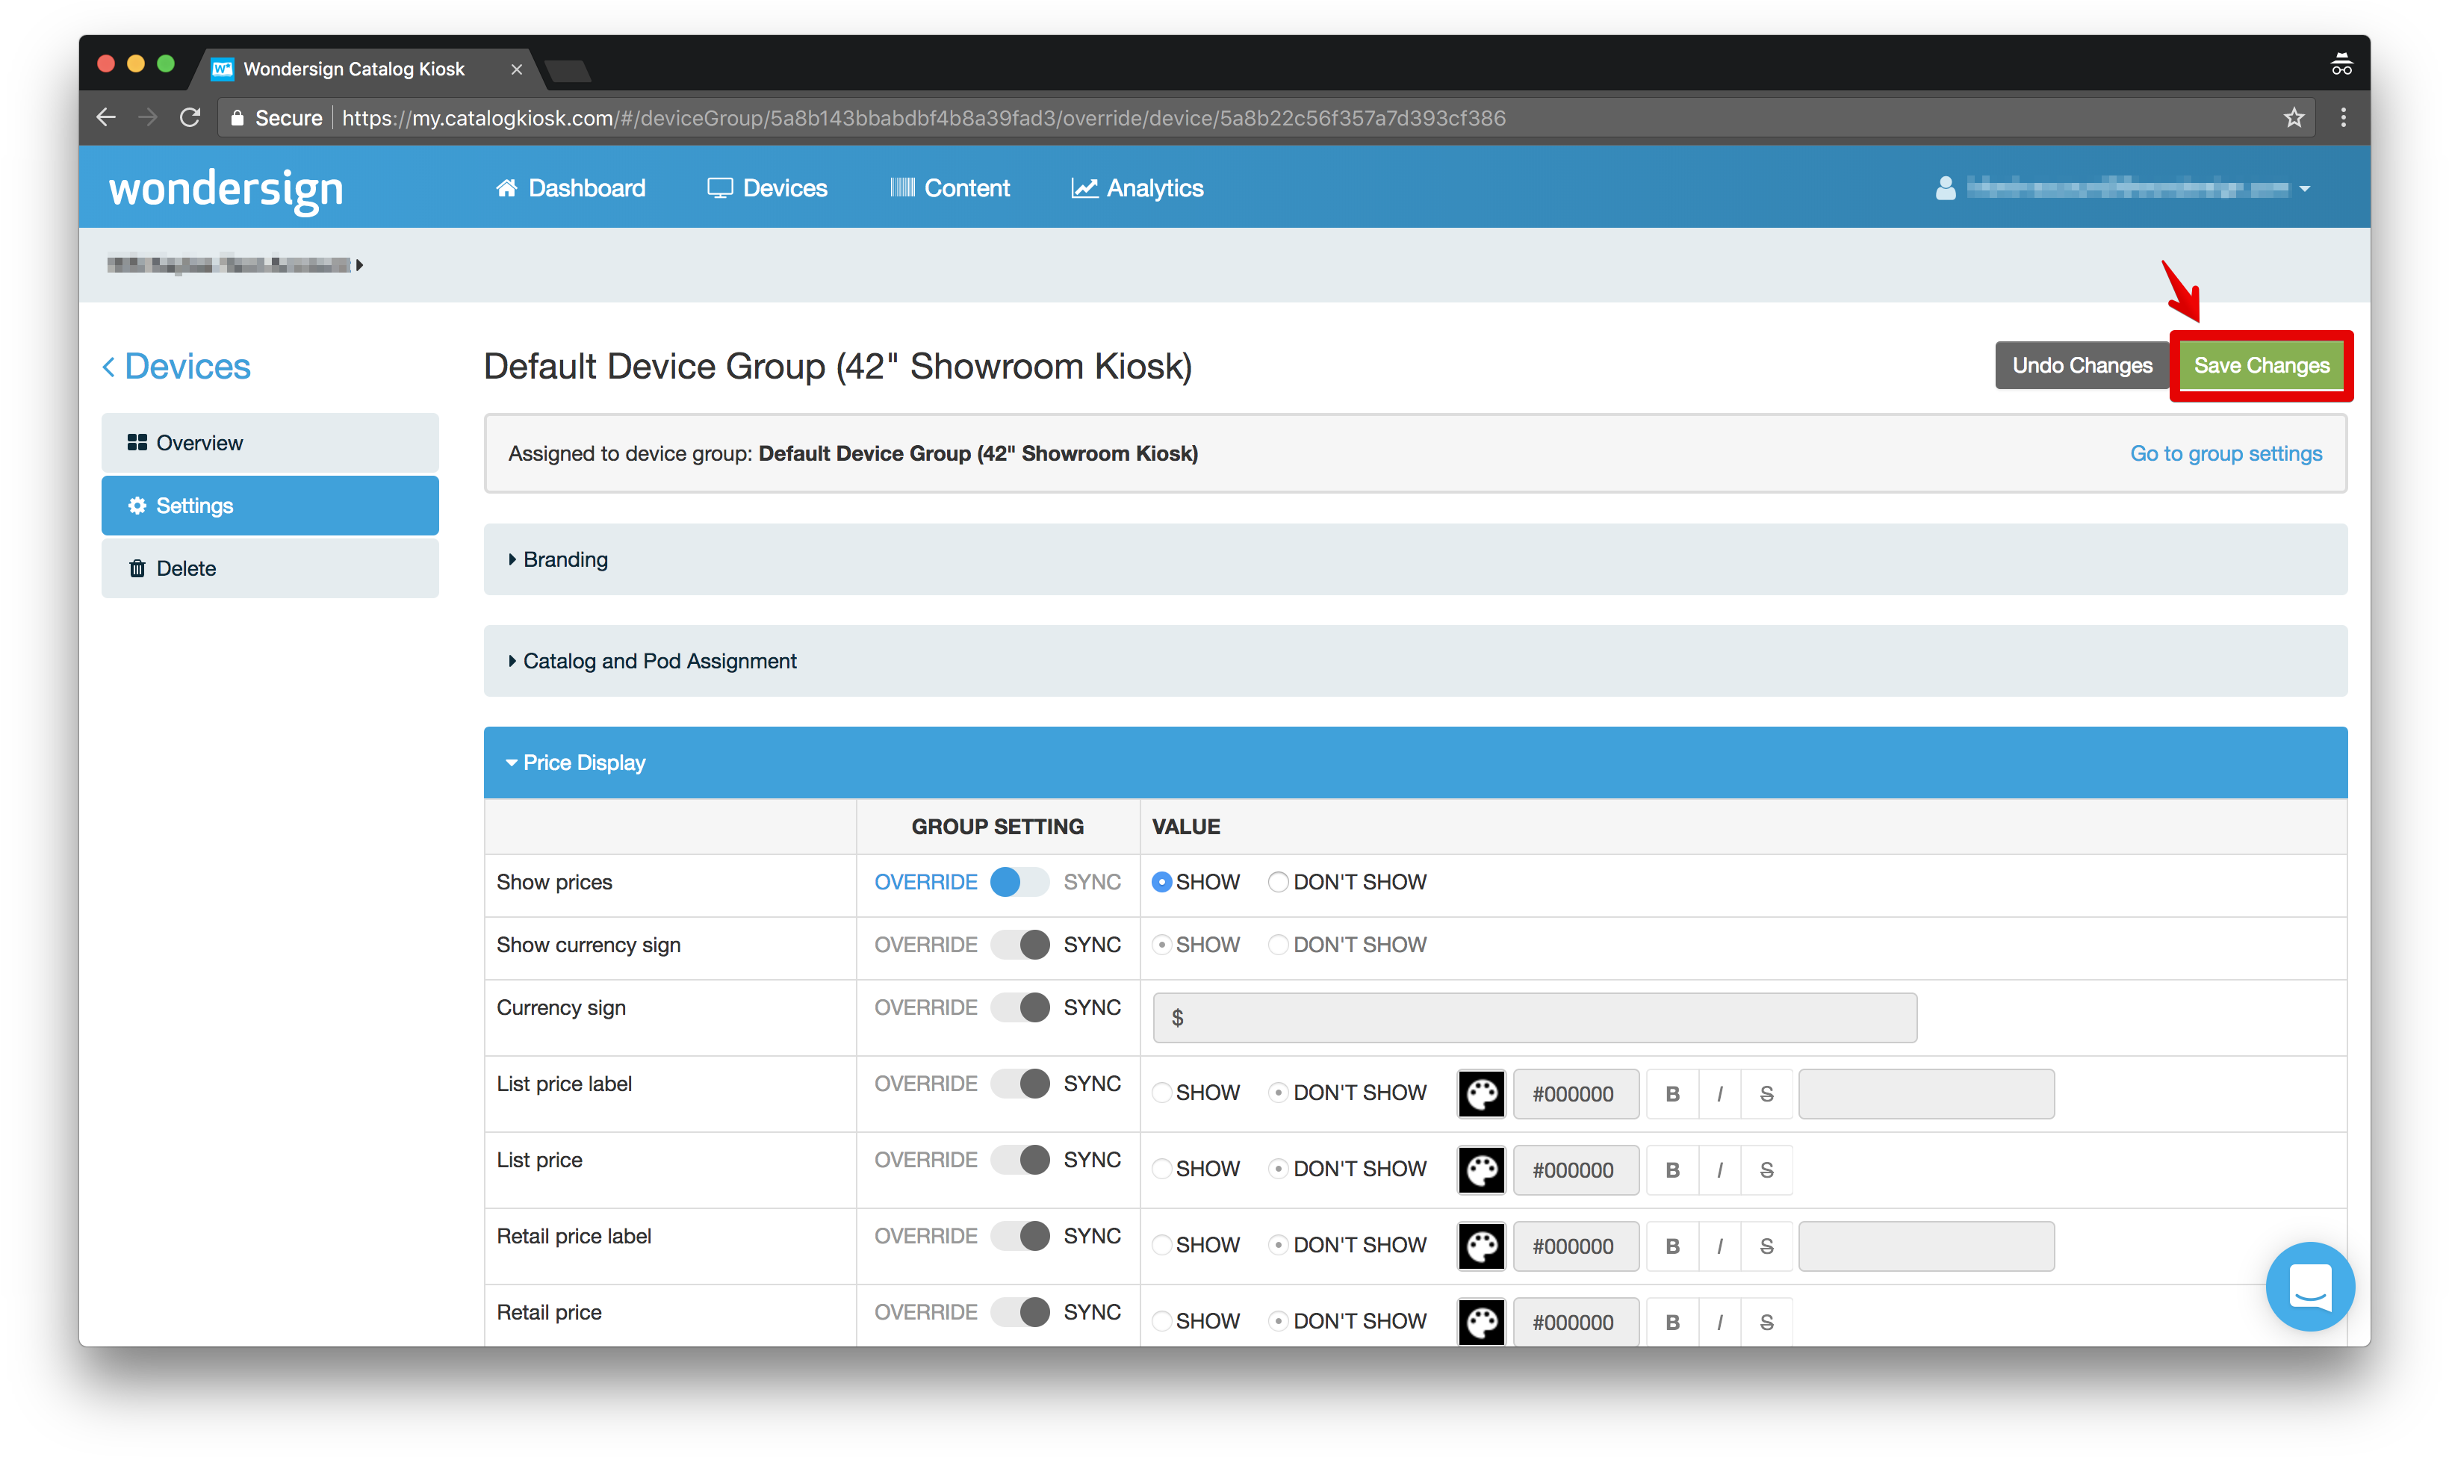Click the Save Changes button
The width and height of the screenshot is (2449, 1457).
[x=2261, y=365]
